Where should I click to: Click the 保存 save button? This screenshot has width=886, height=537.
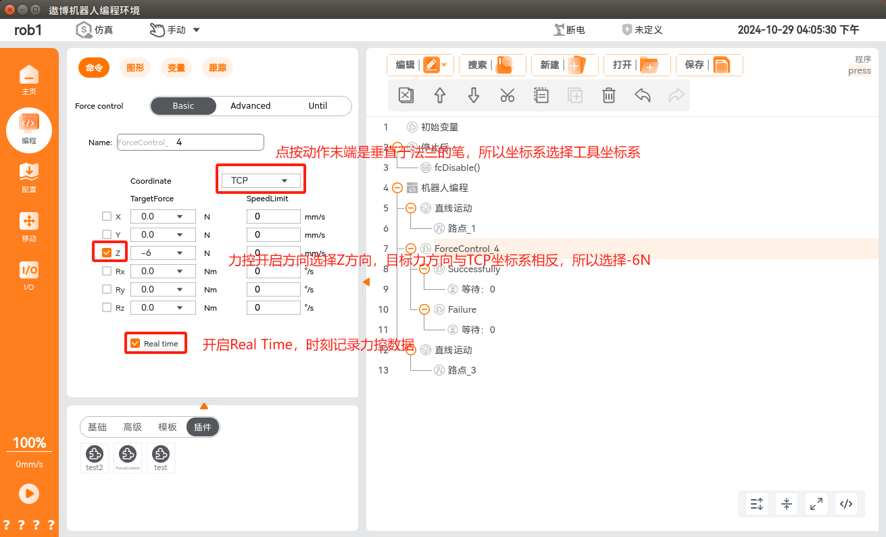(708, 66)
